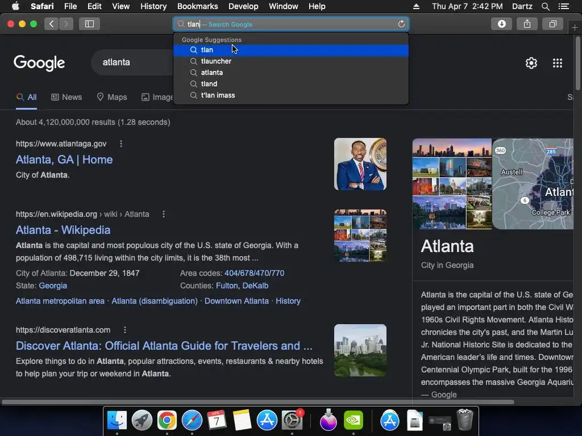
Task: Open Calendar from the Dock
Action: click(217, 420)
